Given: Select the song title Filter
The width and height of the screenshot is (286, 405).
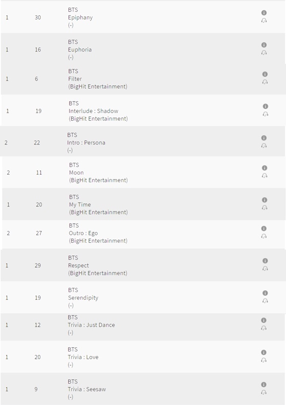Looking at the screenshot, I should tap(75, 79).
